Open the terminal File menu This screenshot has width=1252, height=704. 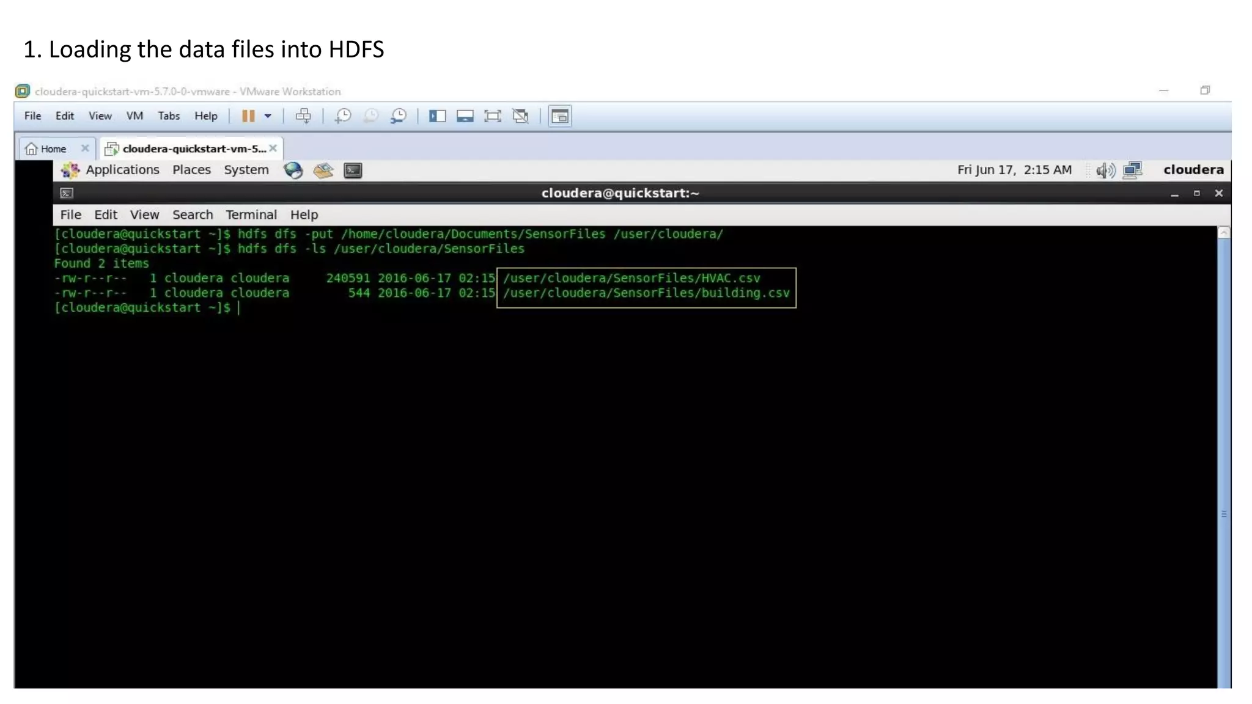[70, 215]
